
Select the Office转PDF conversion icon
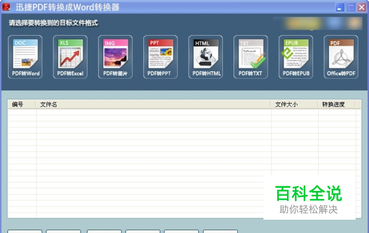pyautogui.click(x=341, y=57)
